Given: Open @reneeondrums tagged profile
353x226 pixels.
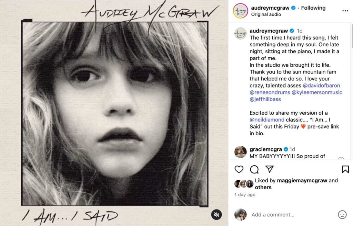Looking at the screenshot, I should click(x=269, y=92).
